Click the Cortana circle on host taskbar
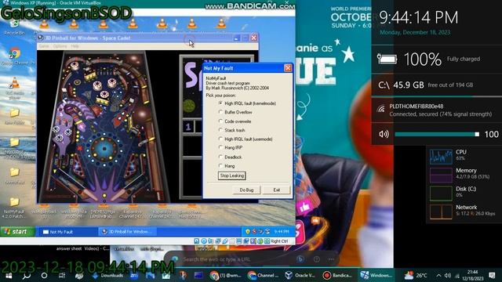The image size is (502, 282). click(x=44, y=275)
